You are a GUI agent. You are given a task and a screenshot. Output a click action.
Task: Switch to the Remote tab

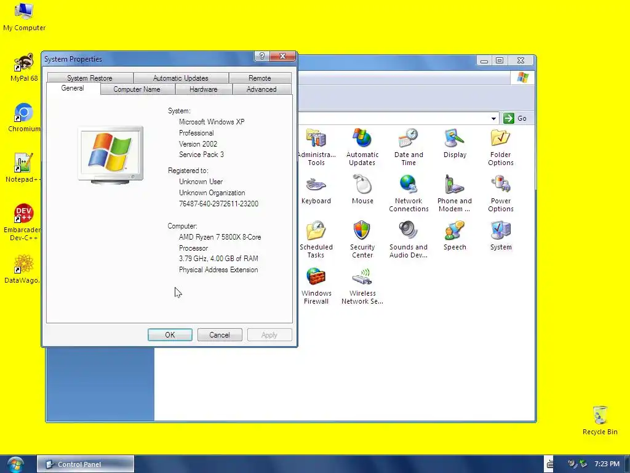click(x=260, y=78)
